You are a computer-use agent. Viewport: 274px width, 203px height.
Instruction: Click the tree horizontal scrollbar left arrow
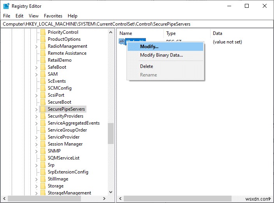4,198
